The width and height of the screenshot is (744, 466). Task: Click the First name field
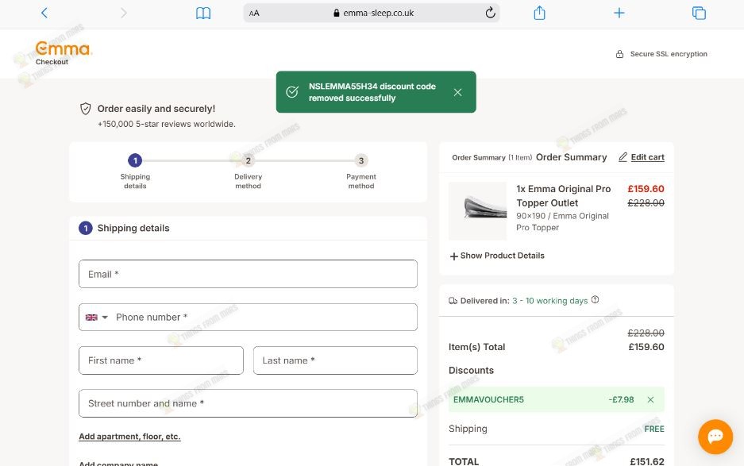(x=161, y=360)
